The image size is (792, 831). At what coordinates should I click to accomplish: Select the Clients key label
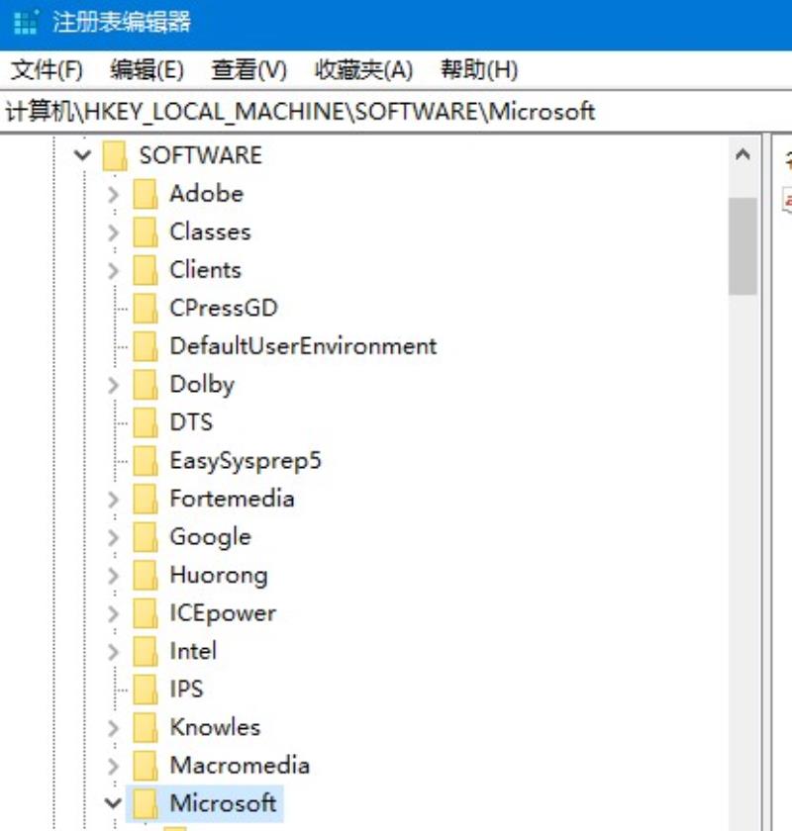click(205, 270)
